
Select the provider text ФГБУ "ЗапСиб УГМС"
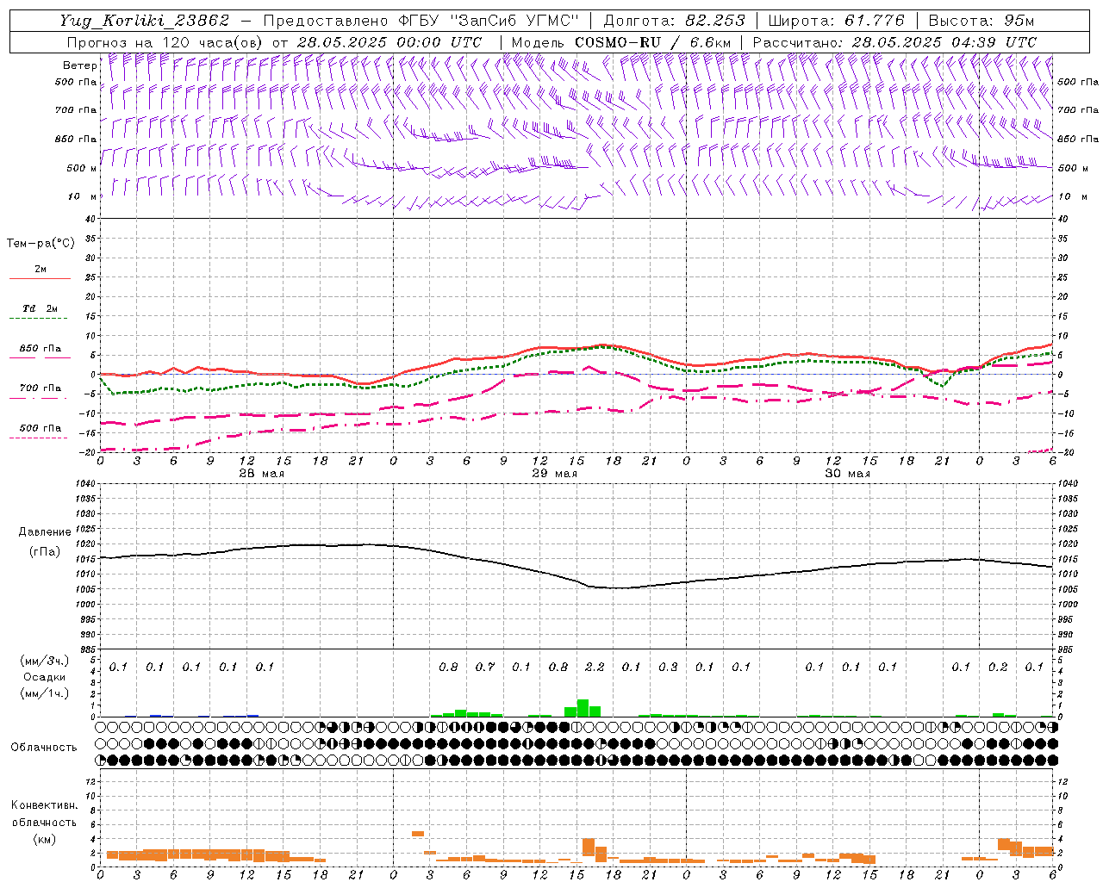(x=489, y=21)
